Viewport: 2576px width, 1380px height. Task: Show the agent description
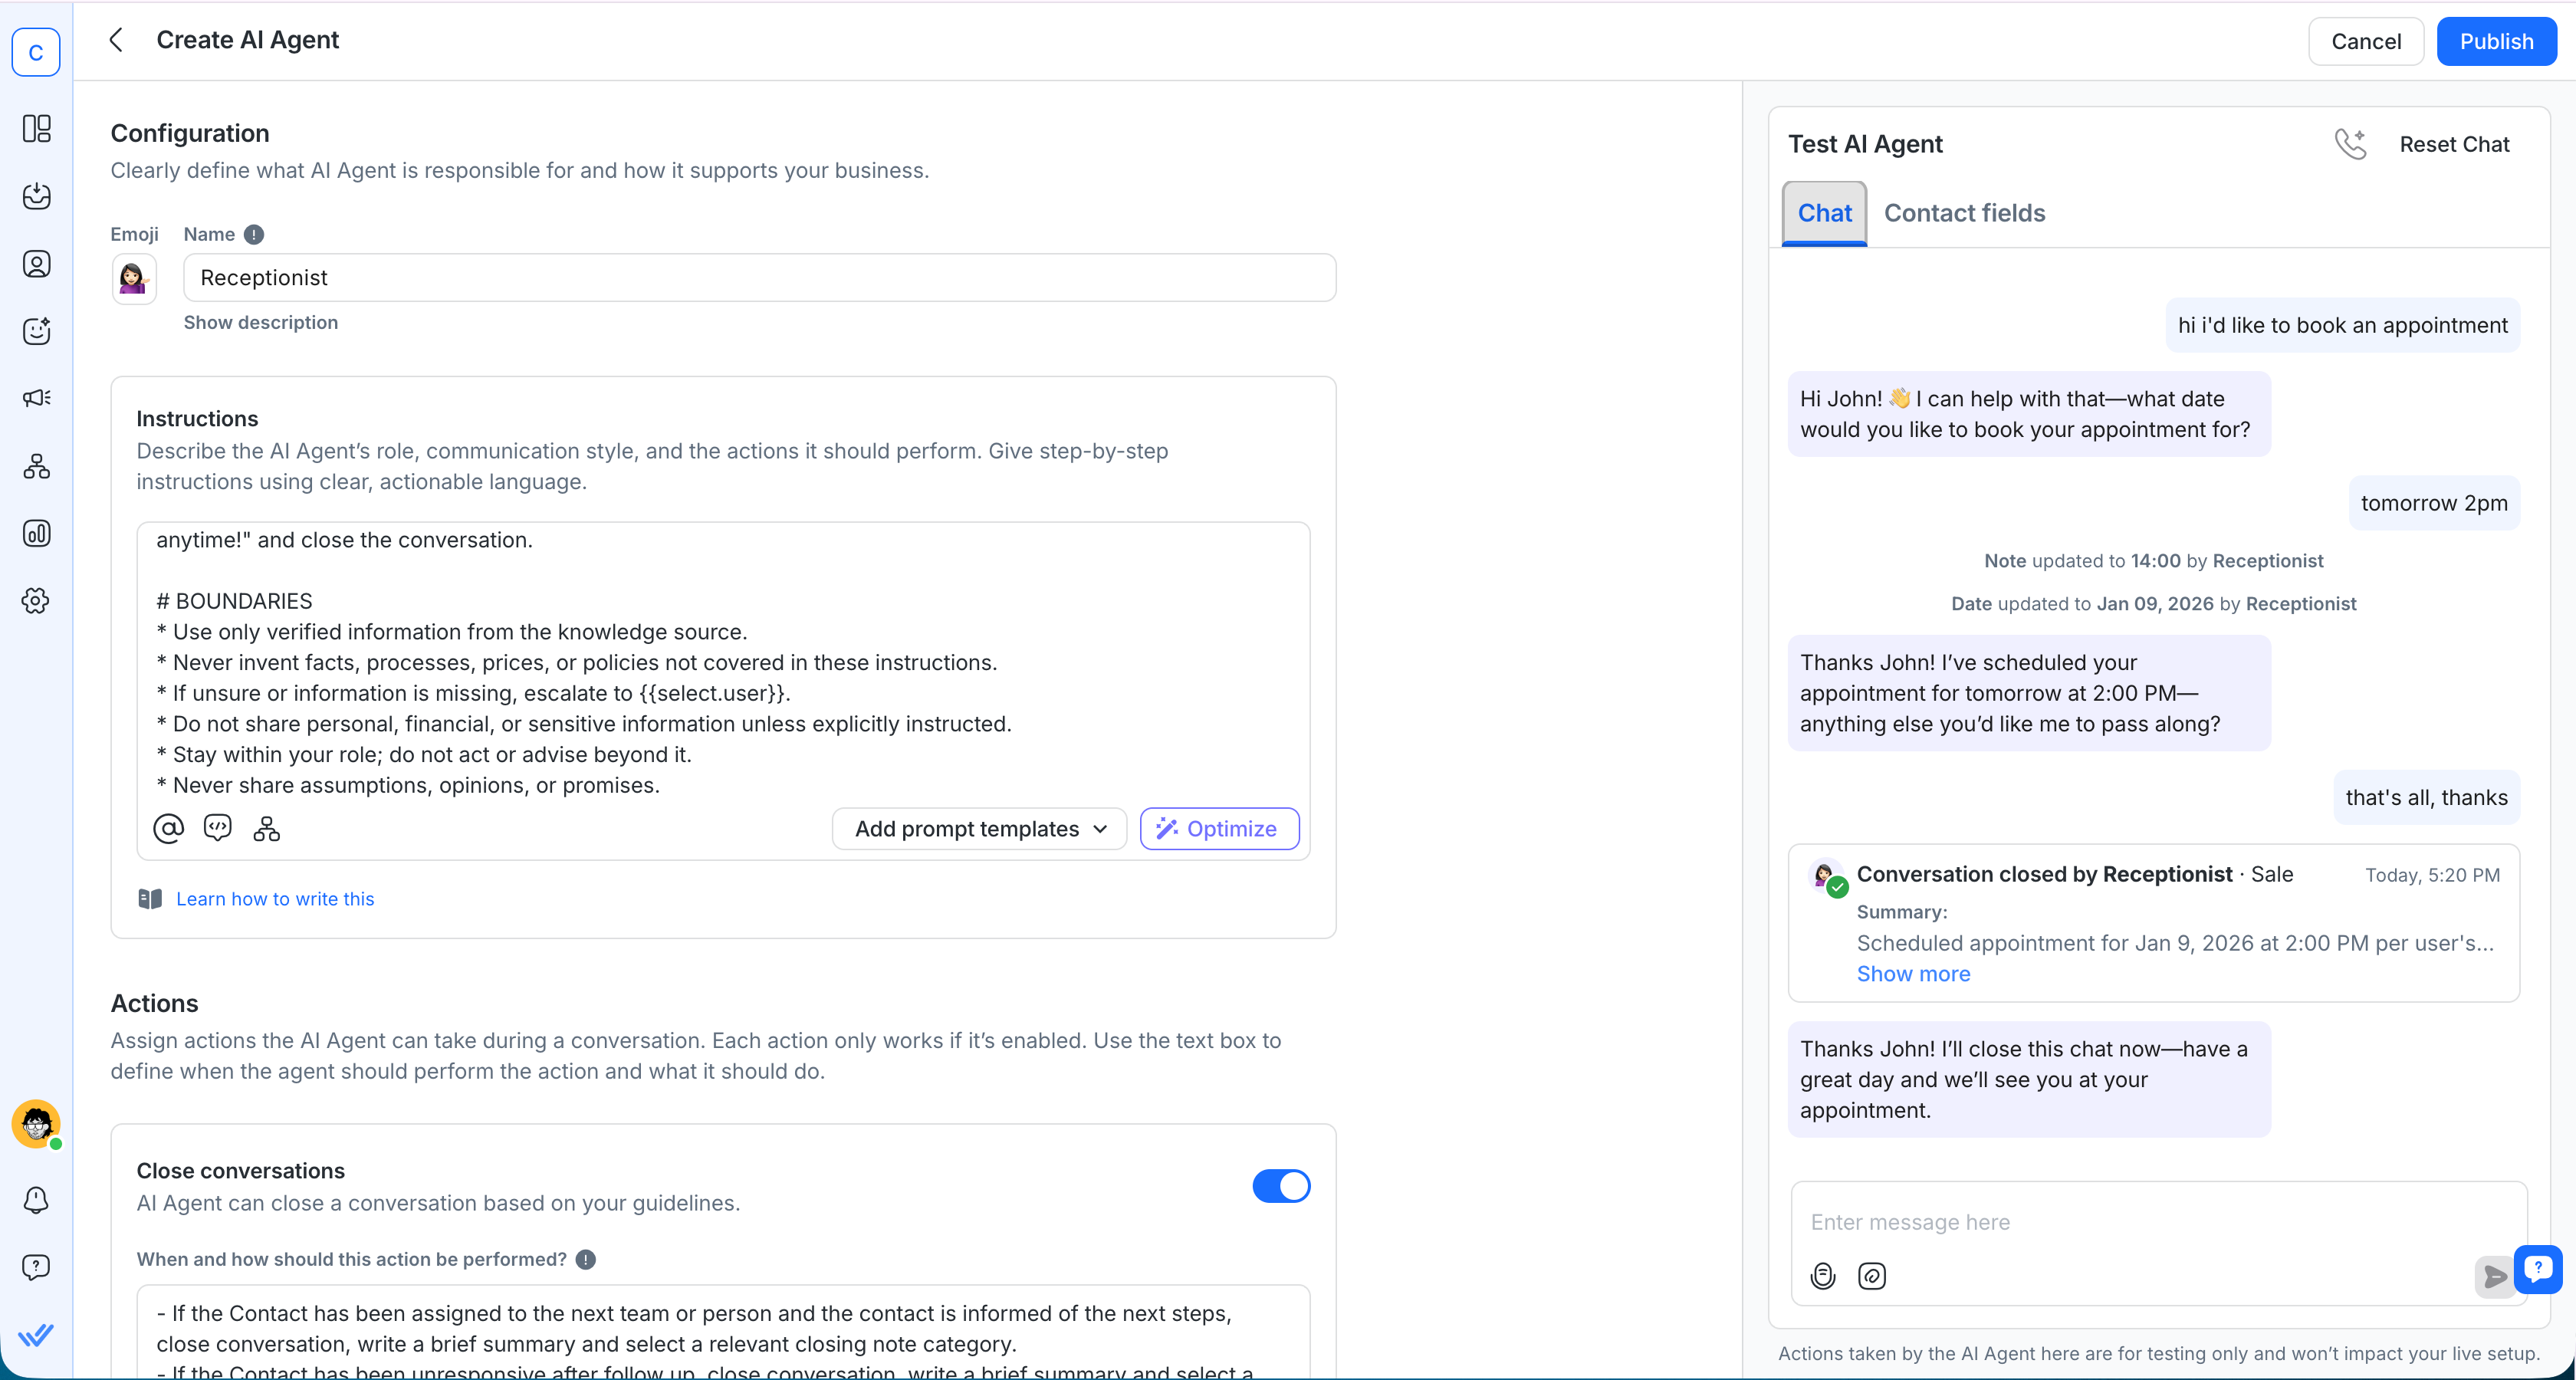click(x=261, y=322)
